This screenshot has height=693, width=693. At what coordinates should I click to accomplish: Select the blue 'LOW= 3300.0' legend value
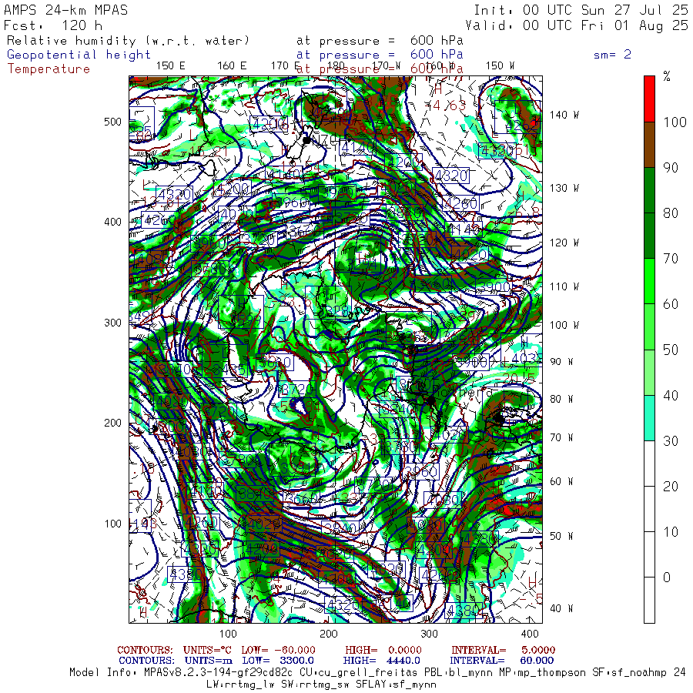coord(278,661)
